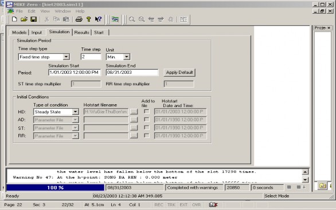Zoom out with the magnifier minus icon
The image size is (336, 210).
pos(142,19)
